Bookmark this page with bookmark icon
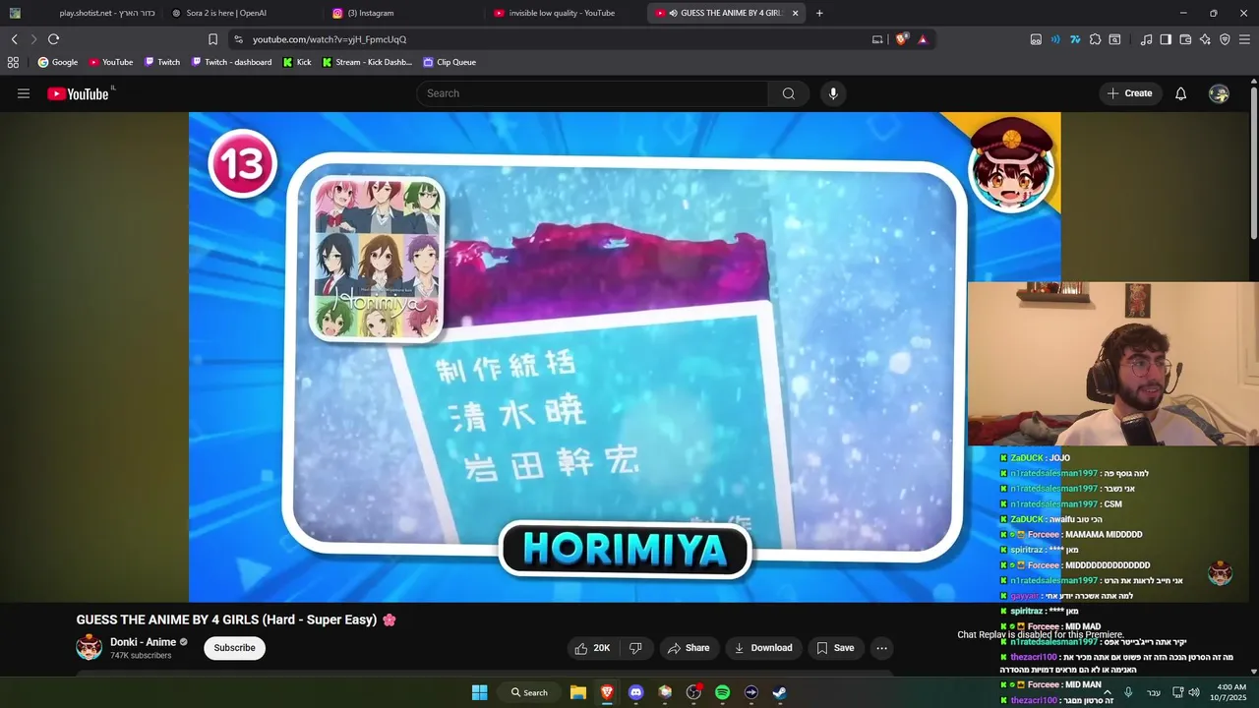 [212, 39]
